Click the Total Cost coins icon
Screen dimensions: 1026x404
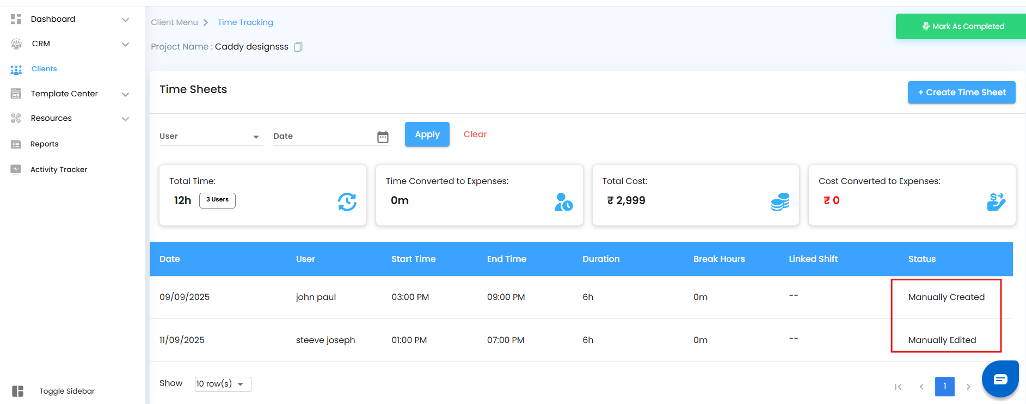(x=779, y=201)
